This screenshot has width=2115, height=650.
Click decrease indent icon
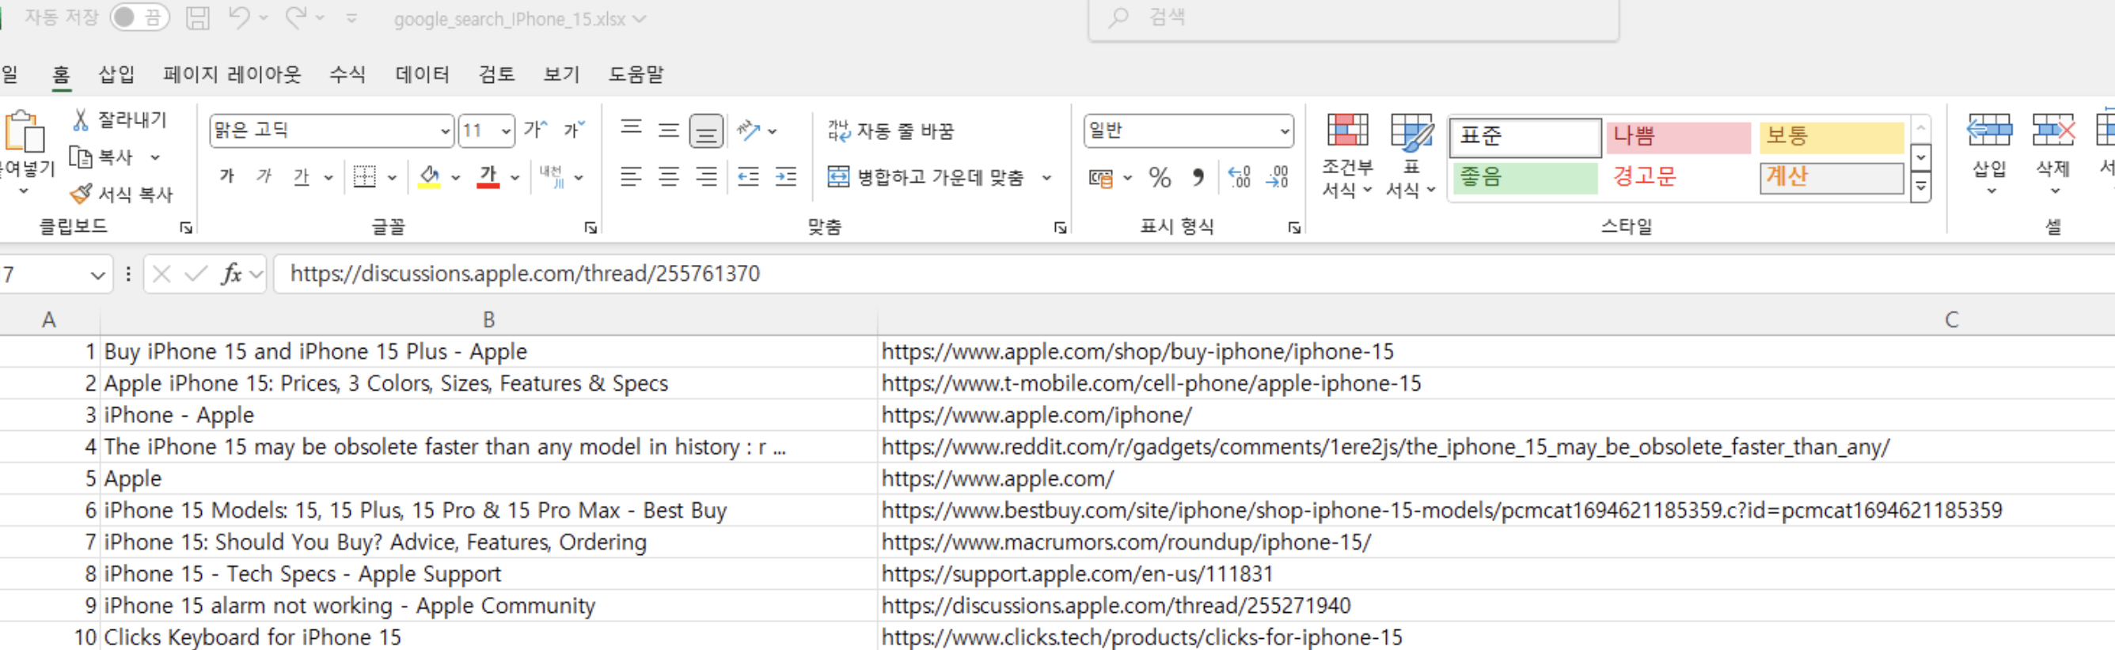[x=748, y=176]
